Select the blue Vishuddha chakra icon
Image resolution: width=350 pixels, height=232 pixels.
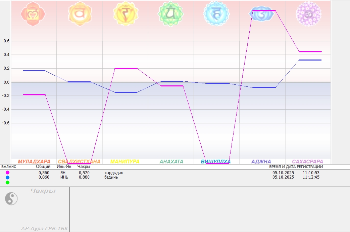tap(216, 14)
